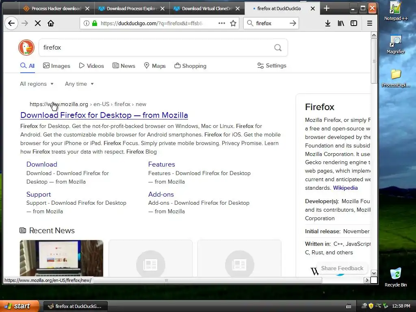Click the DuckDuckGo search magnifier button
This screenshot has width=416, height=312.
pyautogui.click(x=278, y=48)
